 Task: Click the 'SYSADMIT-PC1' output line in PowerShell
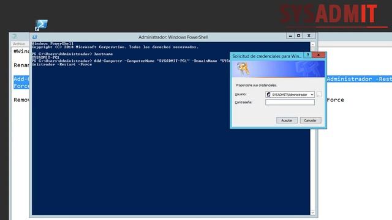[x=45, y=57]
